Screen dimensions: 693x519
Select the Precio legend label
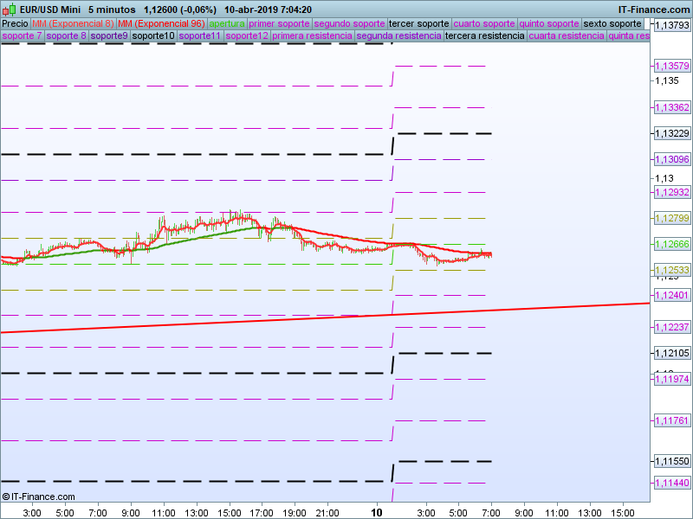coord(15,23)
